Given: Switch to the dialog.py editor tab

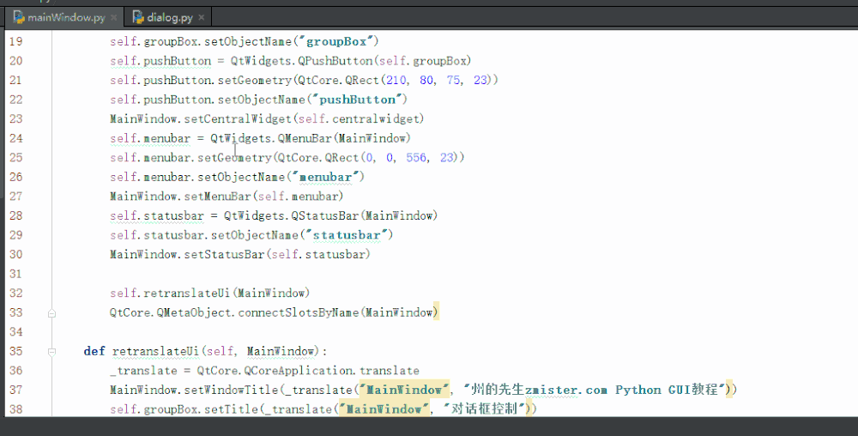Looking at the screenshot, I should (x=166, y=17).
